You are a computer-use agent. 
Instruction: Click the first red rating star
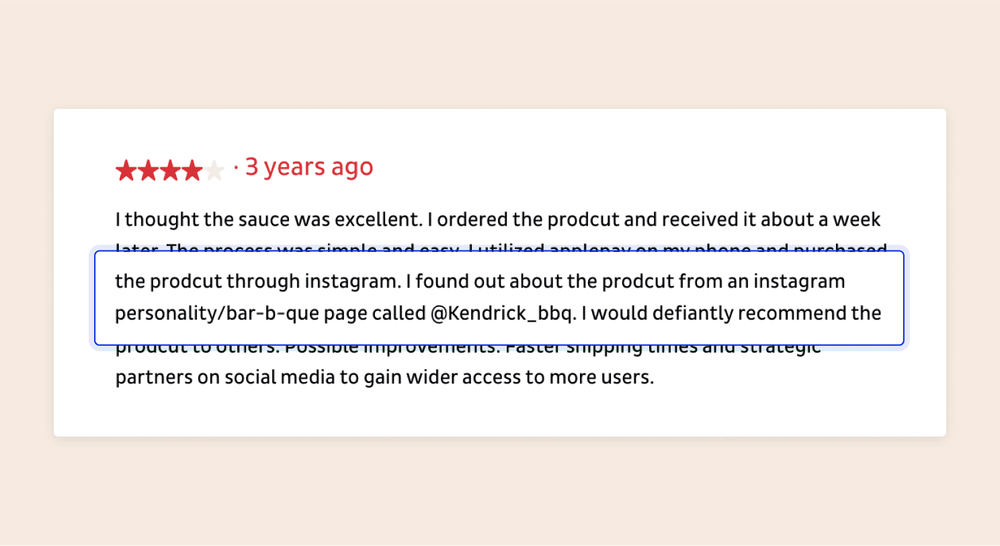coord(126,171)
